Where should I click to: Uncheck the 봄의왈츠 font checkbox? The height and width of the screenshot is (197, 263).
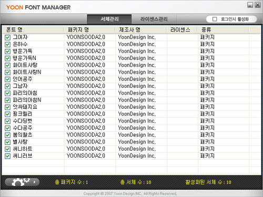coord(7,135)
